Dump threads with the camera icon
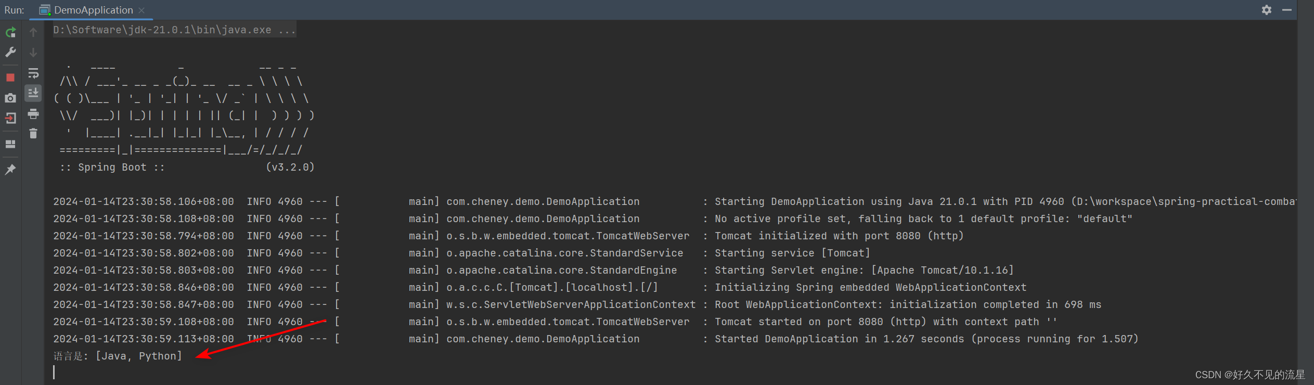1314x385 pixels. 10,98
